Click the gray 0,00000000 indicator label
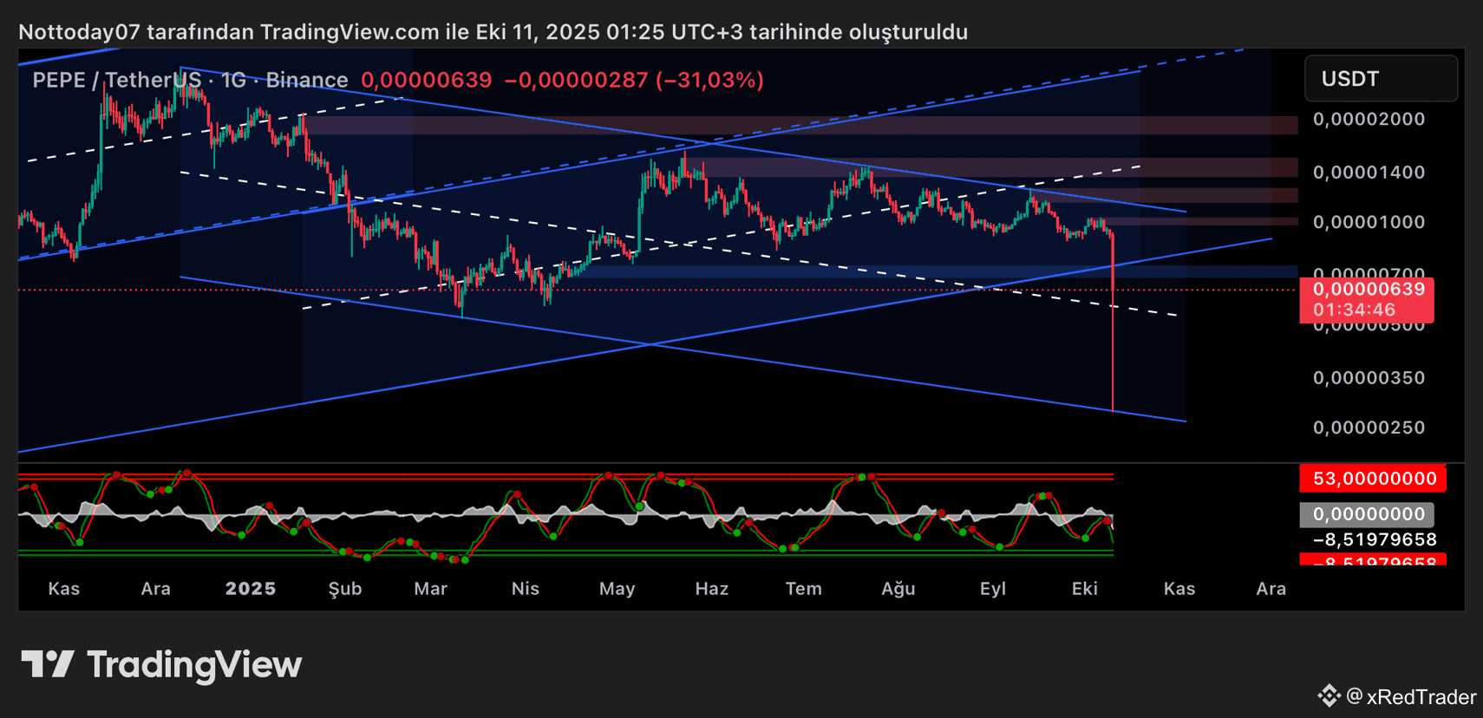This screenshot has height=718, width=1483. point(1367,514)
